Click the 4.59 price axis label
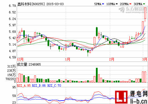 tap(12, 57)
